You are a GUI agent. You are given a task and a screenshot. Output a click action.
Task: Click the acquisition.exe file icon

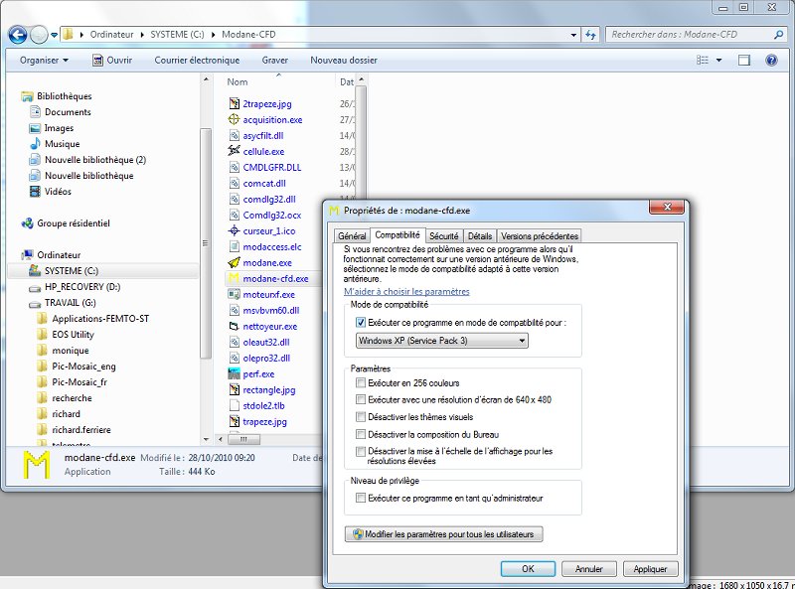[234, 119]
